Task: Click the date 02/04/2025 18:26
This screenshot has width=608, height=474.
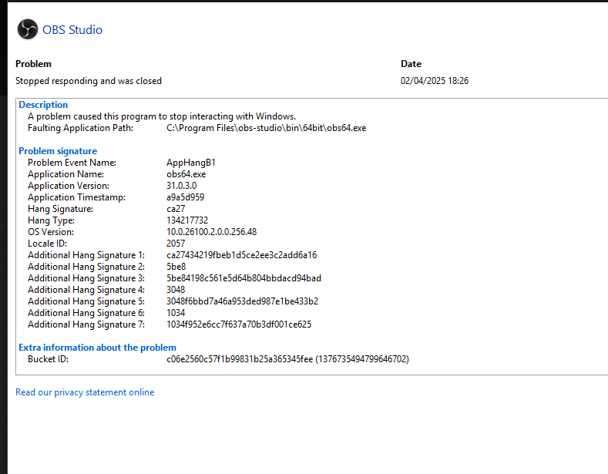Action: (x=435, y=81)
